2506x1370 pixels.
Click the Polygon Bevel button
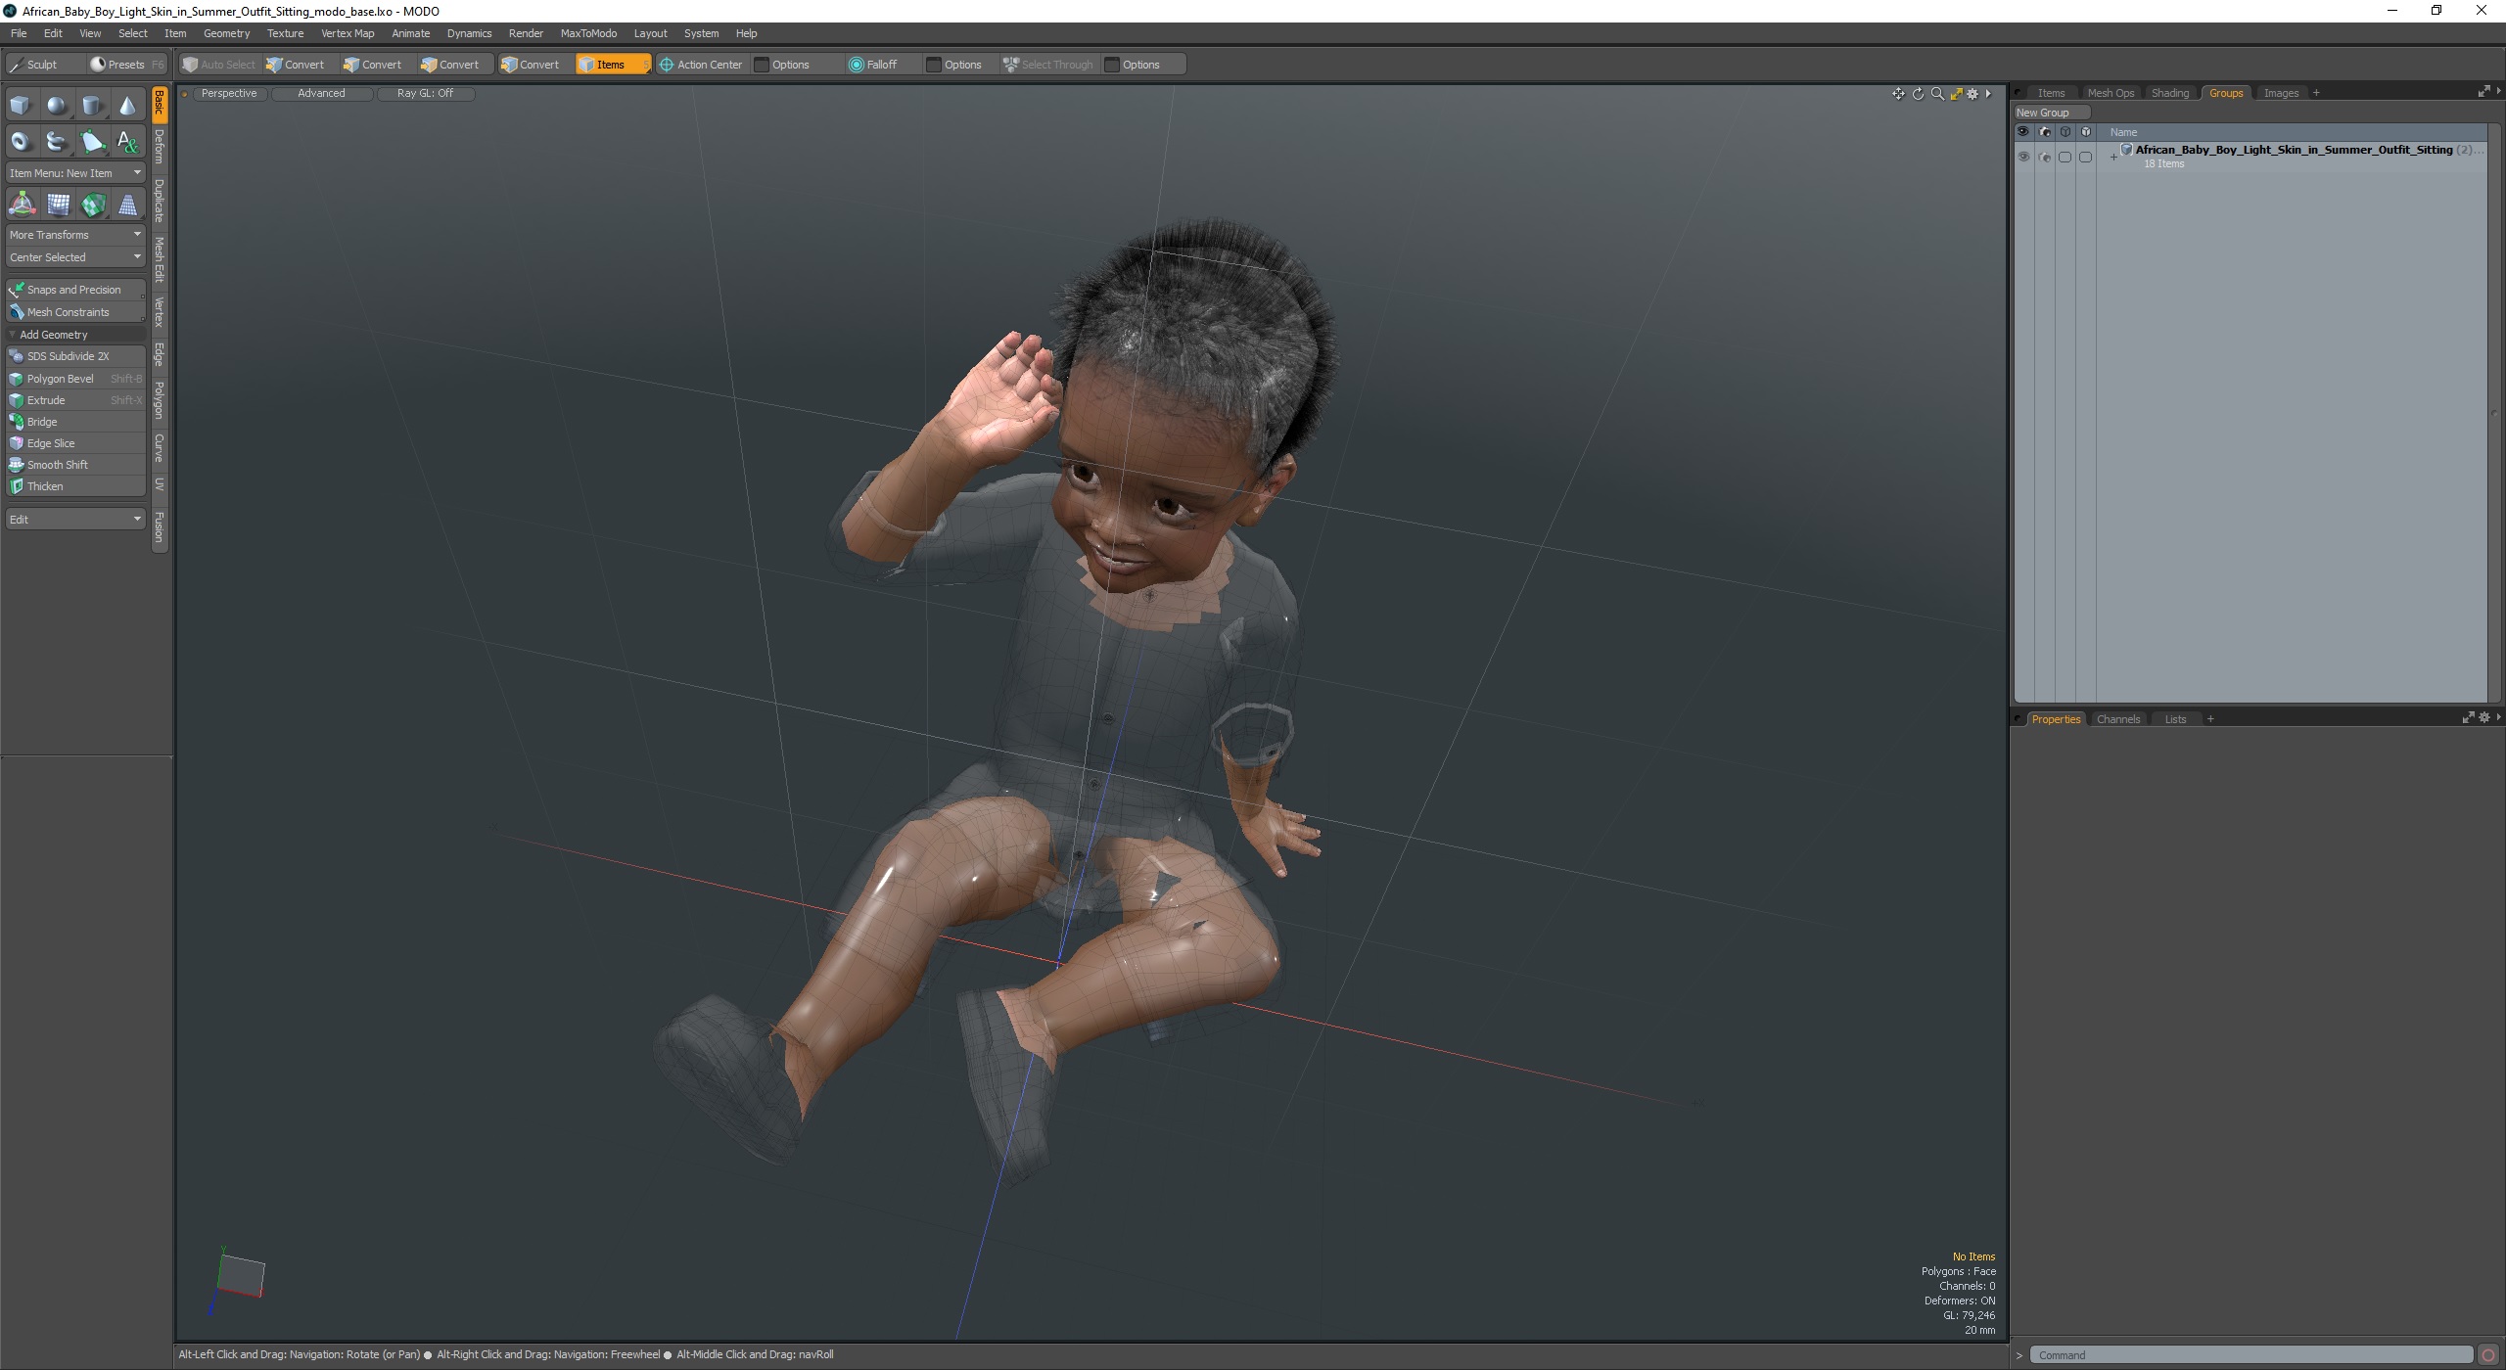pos(61,379)
